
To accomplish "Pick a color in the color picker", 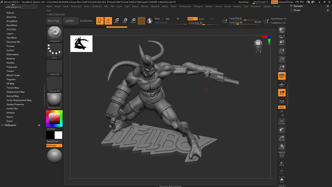I will coord(54,118).
